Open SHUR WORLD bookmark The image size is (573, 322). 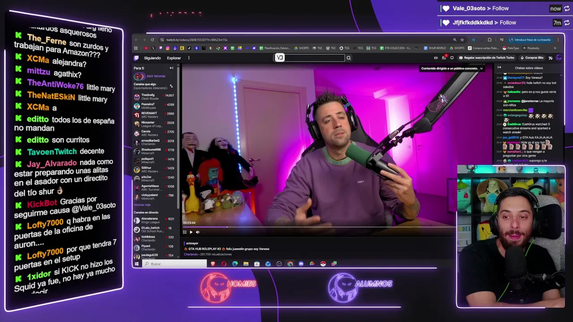tap(435, 48)
